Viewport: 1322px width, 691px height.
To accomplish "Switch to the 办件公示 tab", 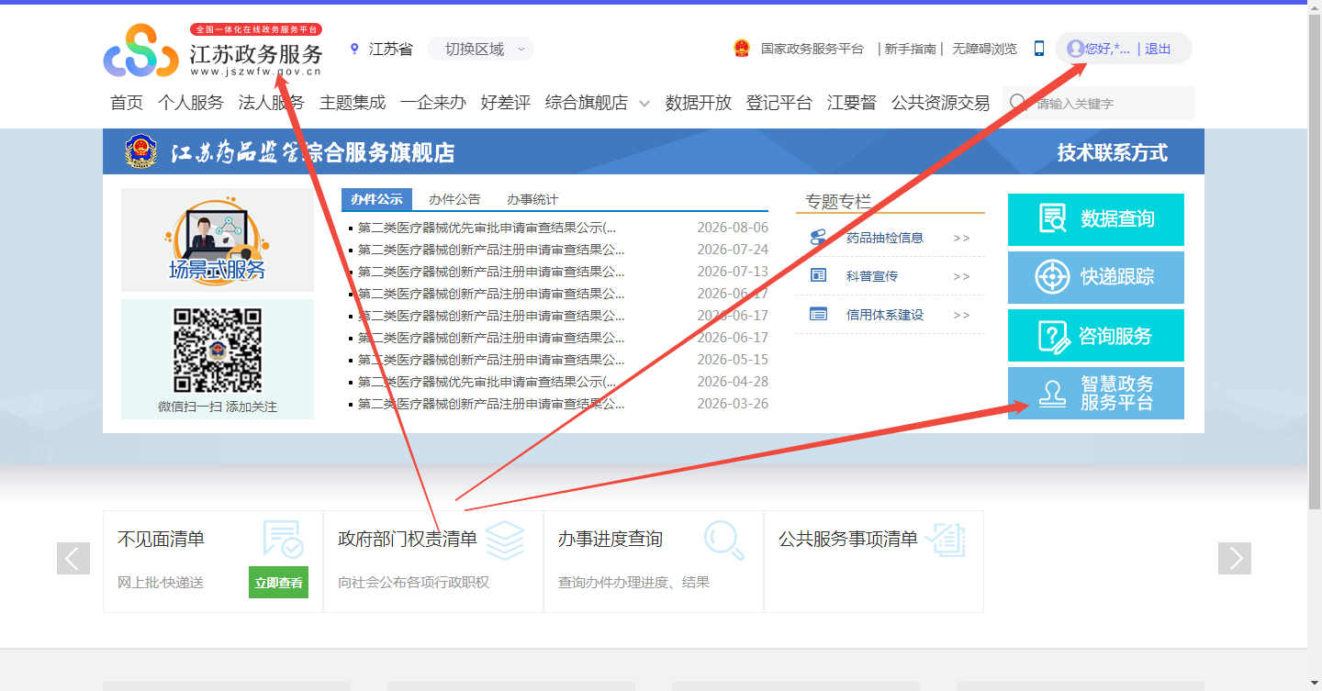I will pyautogui.click(x=376, y=199).
